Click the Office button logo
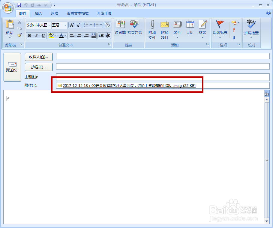Viewport: 273px width, 228px height. tap(8, 8)
